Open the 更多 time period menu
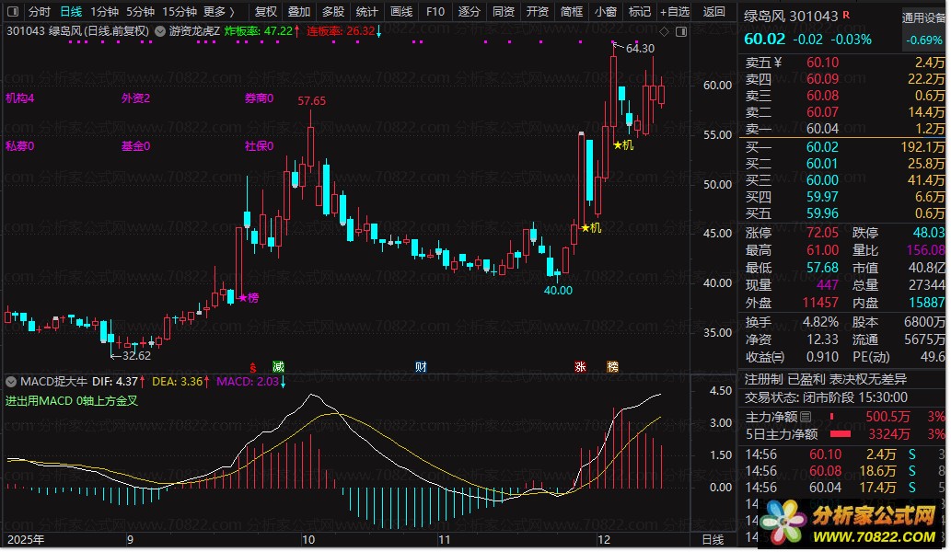 217,12
